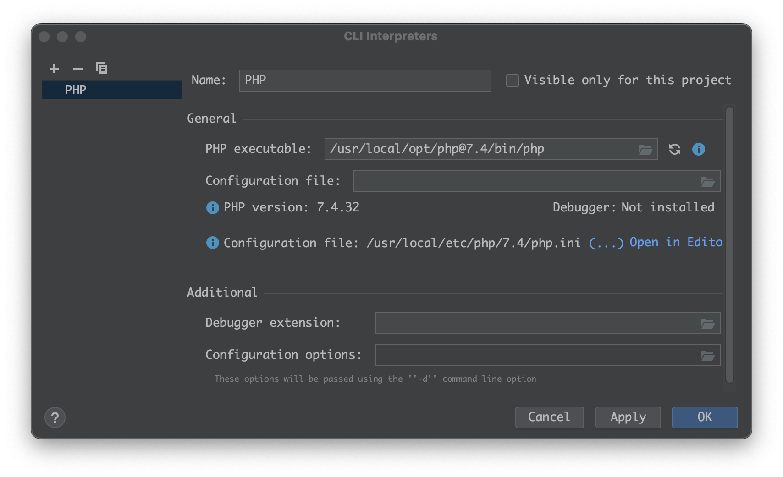Open the configuration options editor icon
The width and height of the screenshot is (783, 477).
click(708, 356)
